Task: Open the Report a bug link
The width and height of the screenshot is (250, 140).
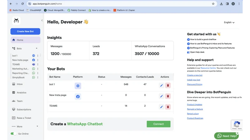Action: point(193,114)
